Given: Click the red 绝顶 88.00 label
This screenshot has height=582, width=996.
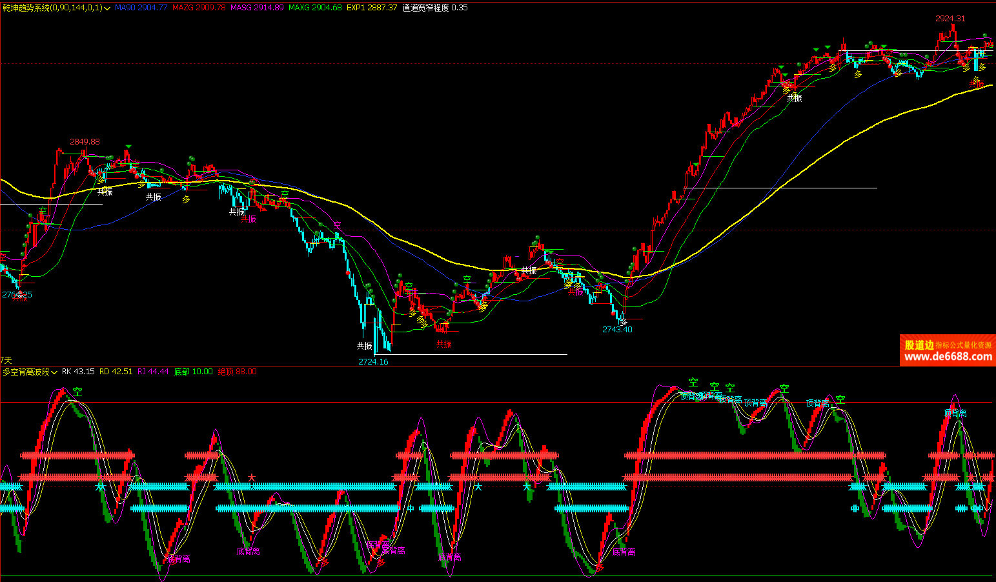Looking at the screenshot, I should (237, 372).
